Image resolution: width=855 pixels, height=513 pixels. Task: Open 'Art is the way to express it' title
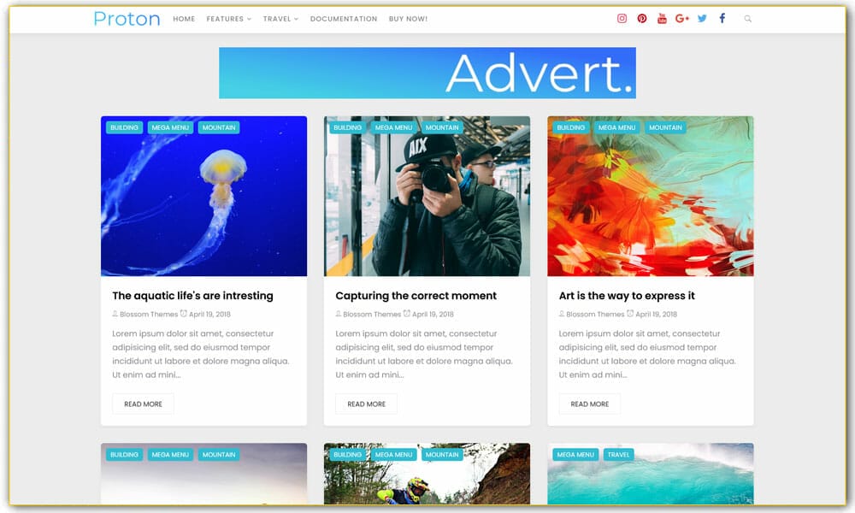[627, 296]
